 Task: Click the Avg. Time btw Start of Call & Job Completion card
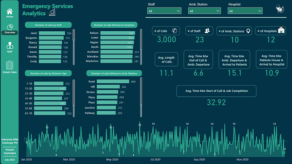point(216,91)
